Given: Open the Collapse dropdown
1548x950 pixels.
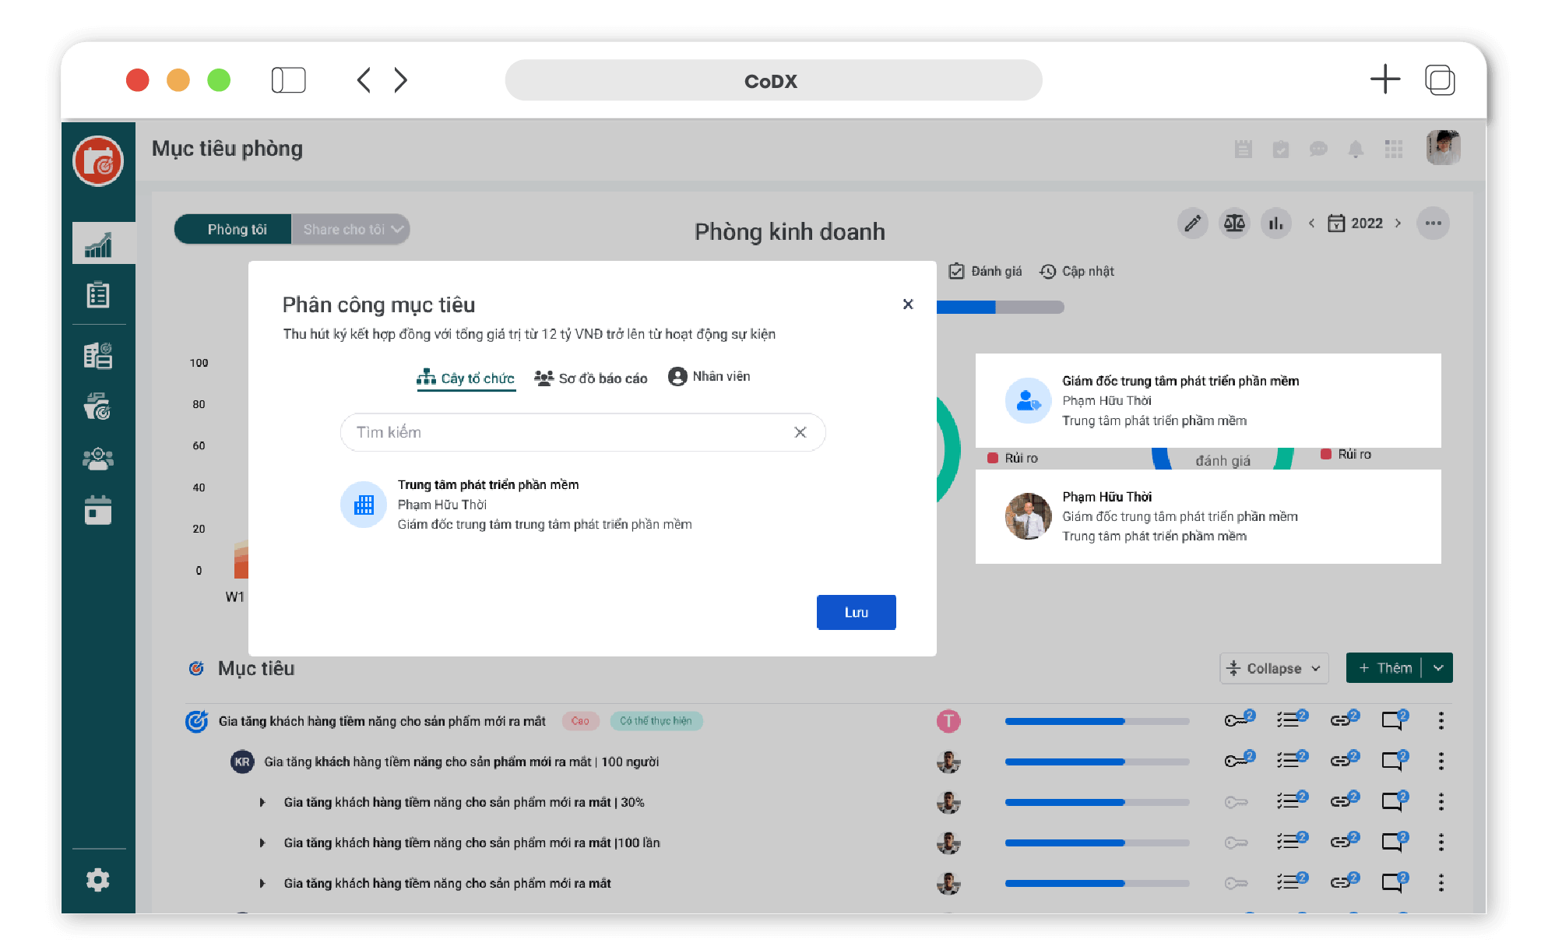Looking at the screenshot, I should [1274, 668].
